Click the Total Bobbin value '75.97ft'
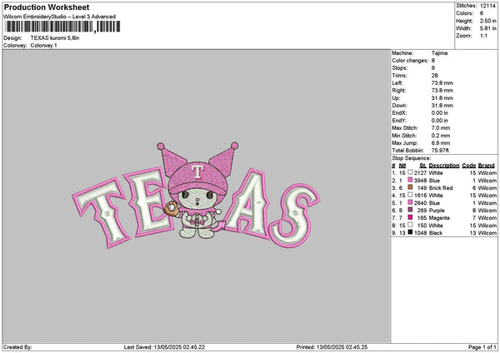Viewport: 500px width, 353px height. click(440, 151)
